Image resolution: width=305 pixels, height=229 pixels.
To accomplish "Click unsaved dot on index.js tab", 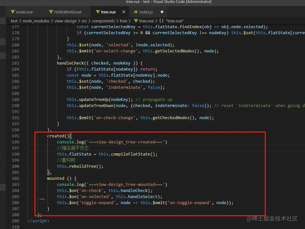I will click(162, 12).
